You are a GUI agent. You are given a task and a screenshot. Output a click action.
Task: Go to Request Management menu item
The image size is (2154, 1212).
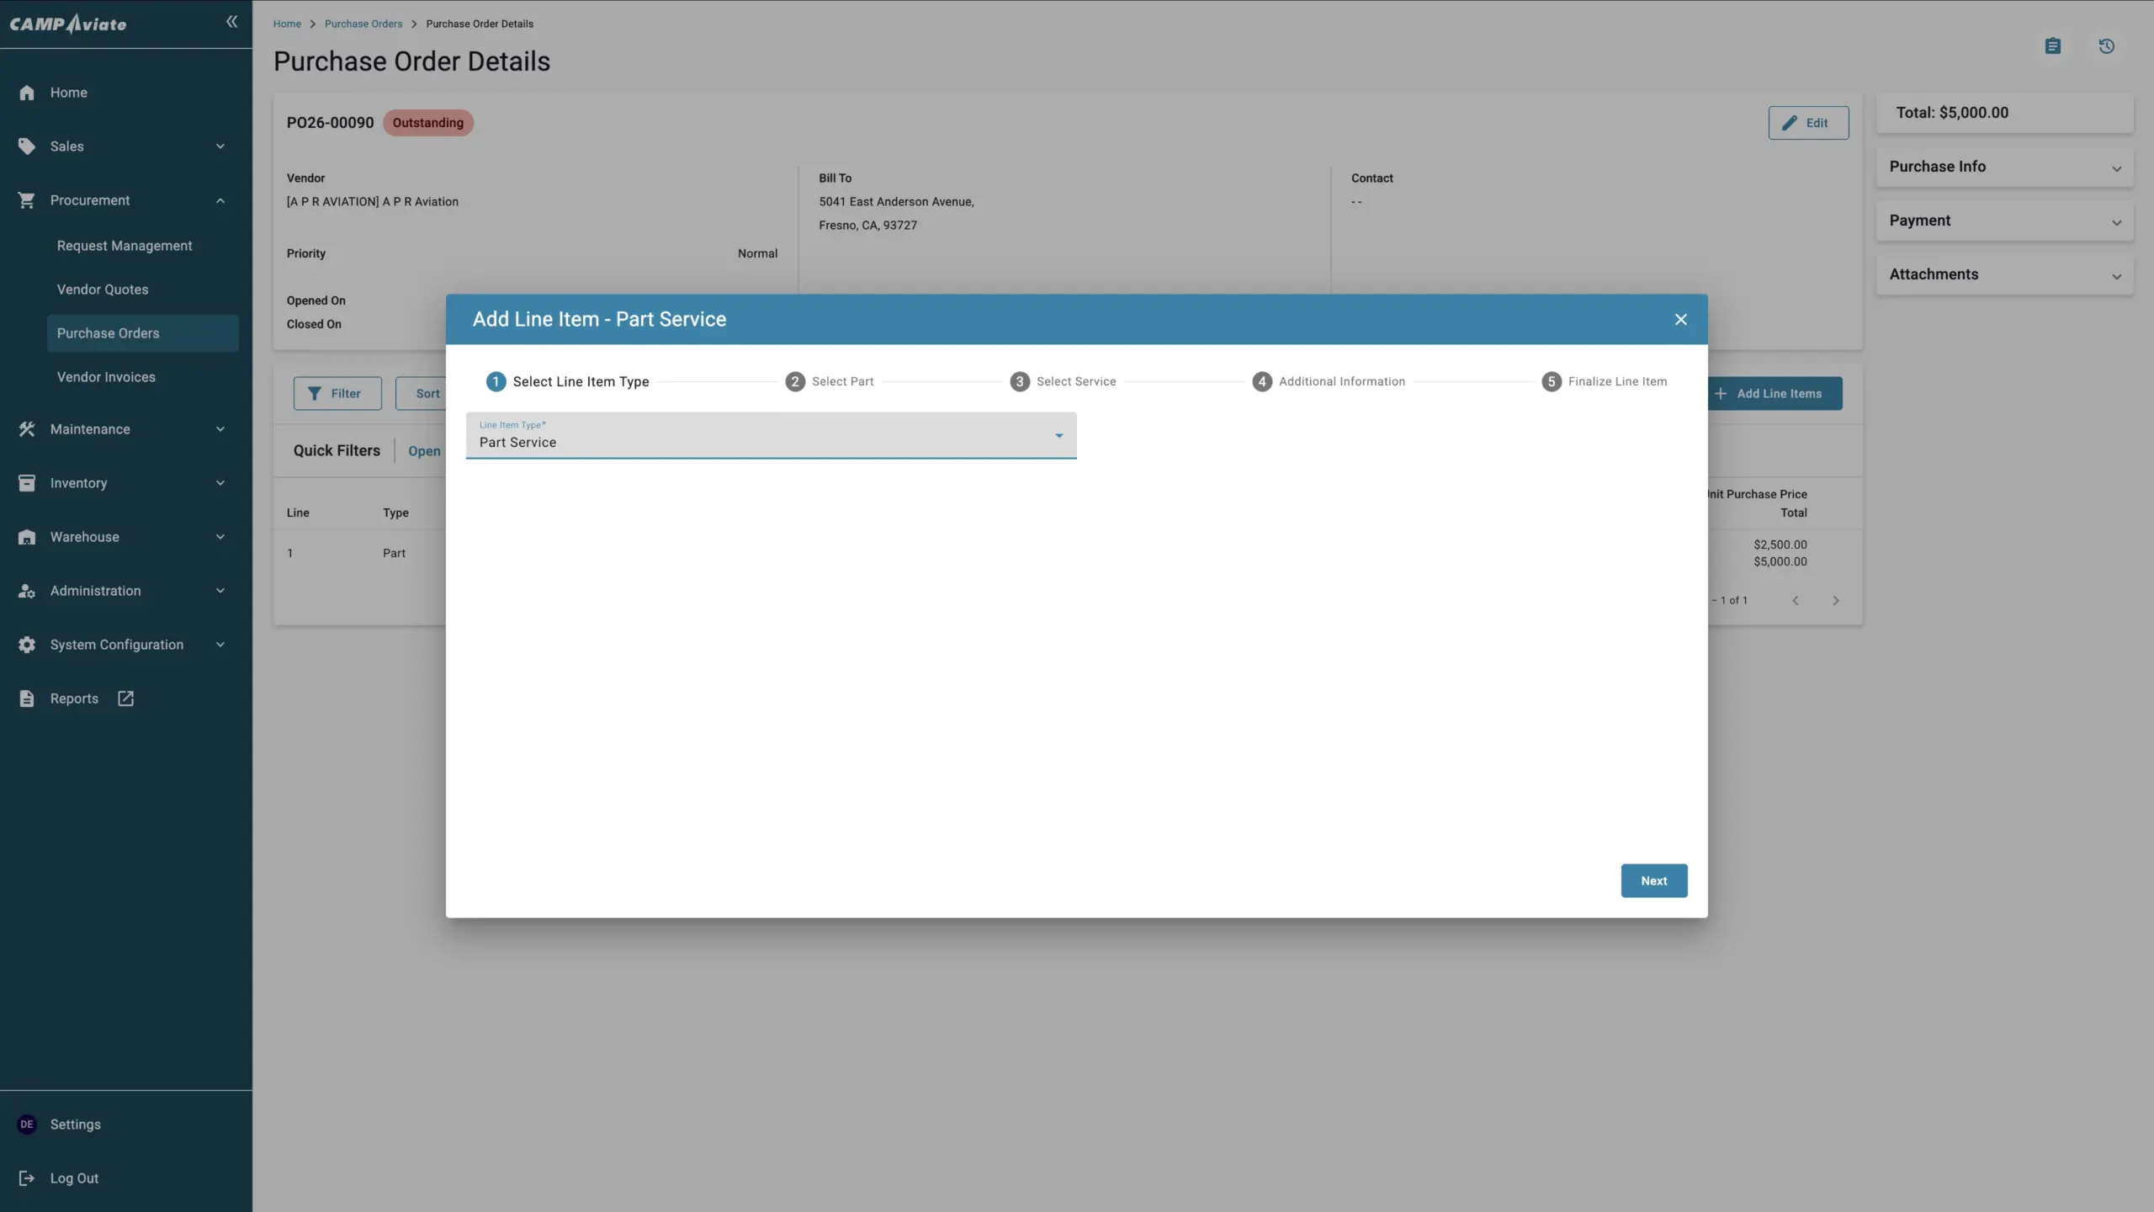[x=125, y=246]
